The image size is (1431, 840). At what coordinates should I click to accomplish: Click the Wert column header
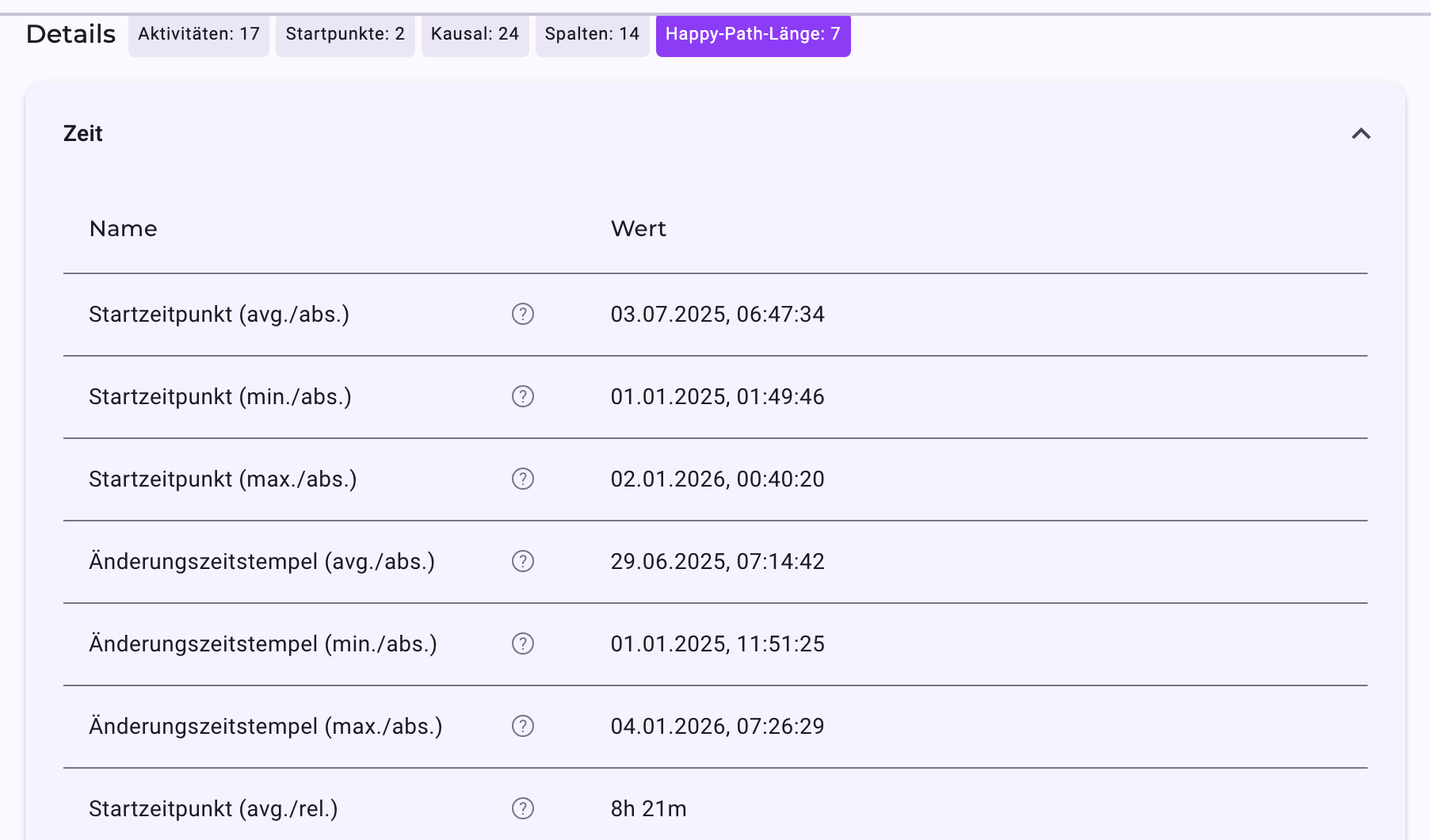point(639,229)
